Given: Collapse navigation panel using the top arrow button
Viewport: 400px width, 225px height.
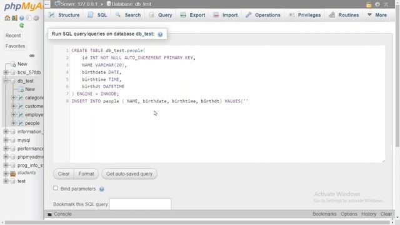Looking at the screenshot, I should click(47, 4).
